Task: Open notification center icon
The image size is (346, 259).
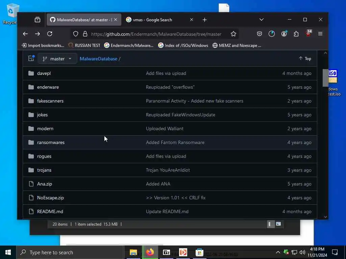Action: click(x=335, y=252)
